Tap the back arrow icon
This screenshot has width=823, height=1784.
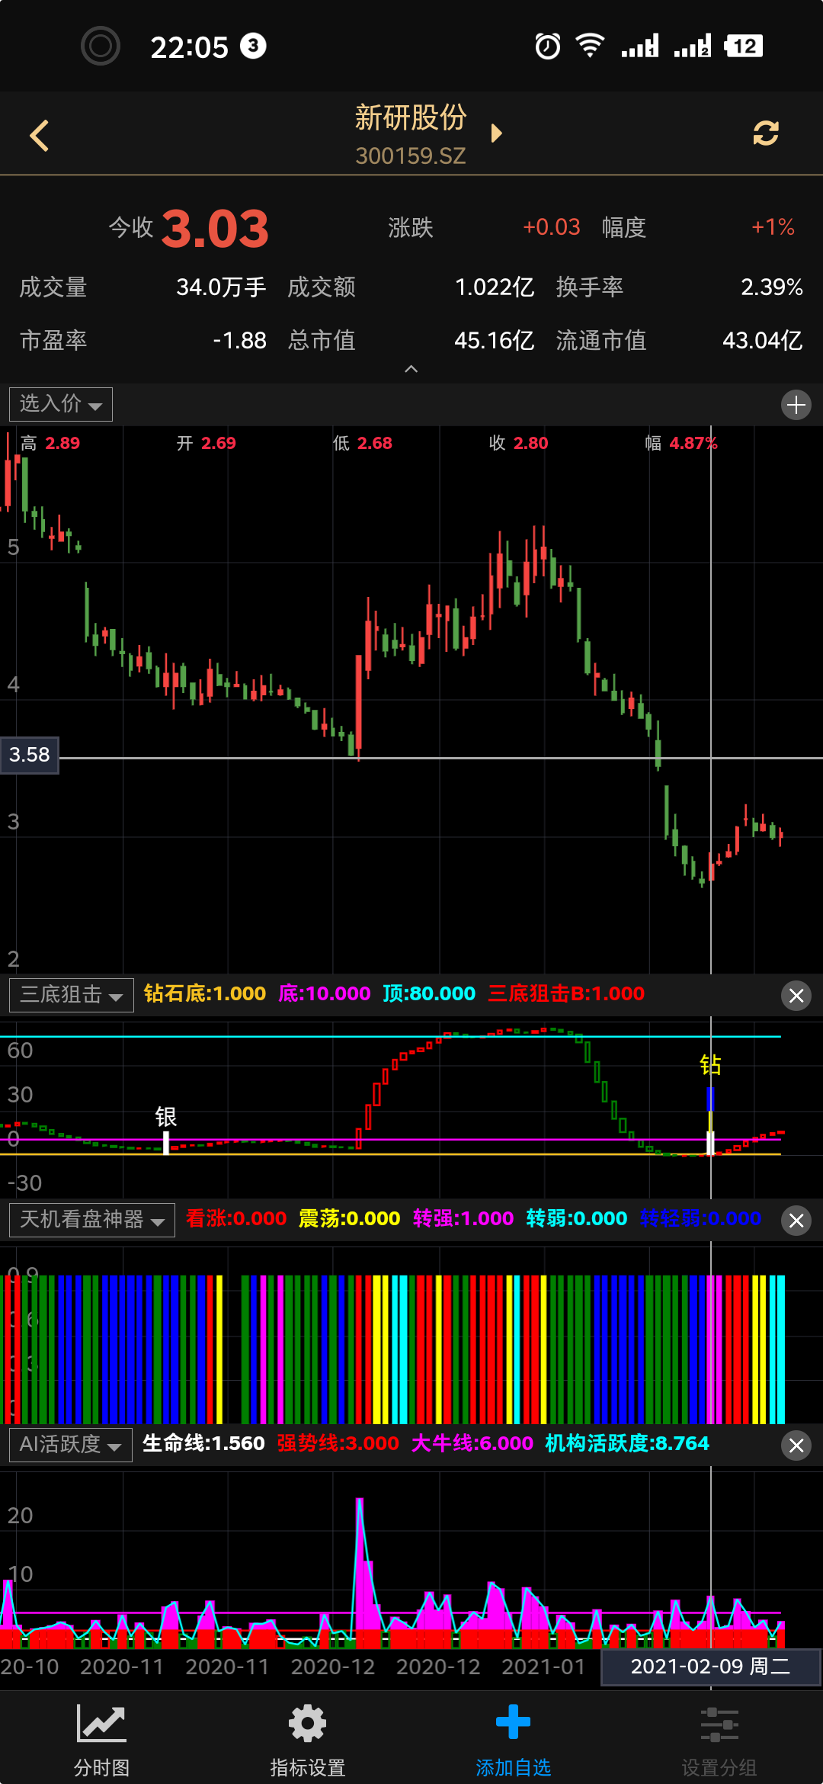pyautogui.click(x=40, y=136)
